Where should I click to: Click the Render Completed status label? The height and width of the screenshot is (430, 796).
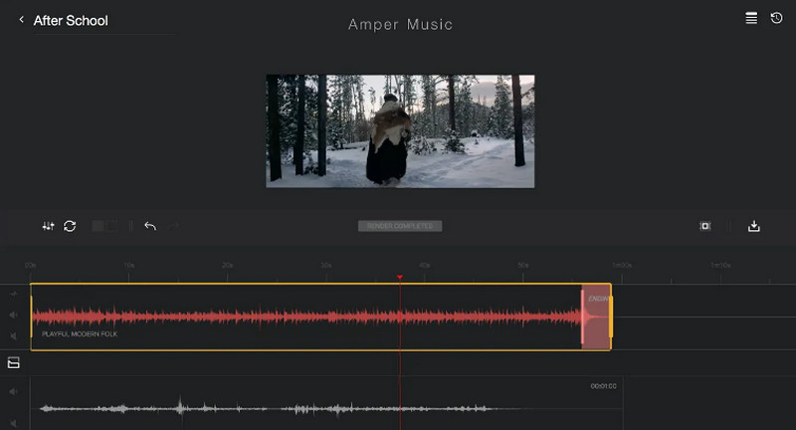[x=399, y=226]
